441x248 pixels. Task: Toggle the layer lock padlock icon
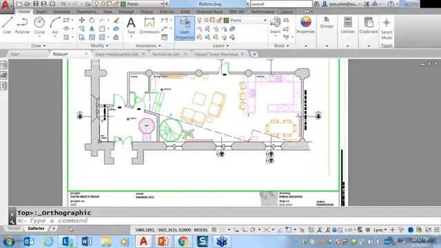click(x=219, y=20)
